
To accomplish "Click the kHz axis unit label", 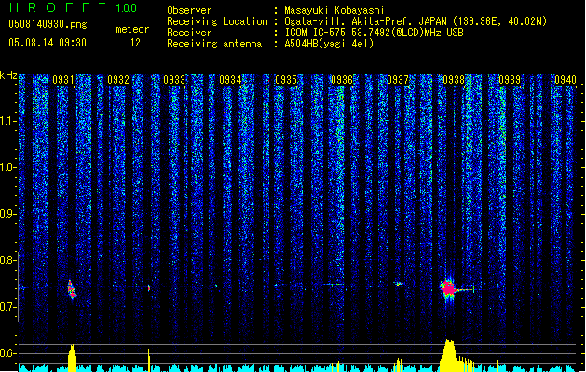I will click(x=8, y=75).
